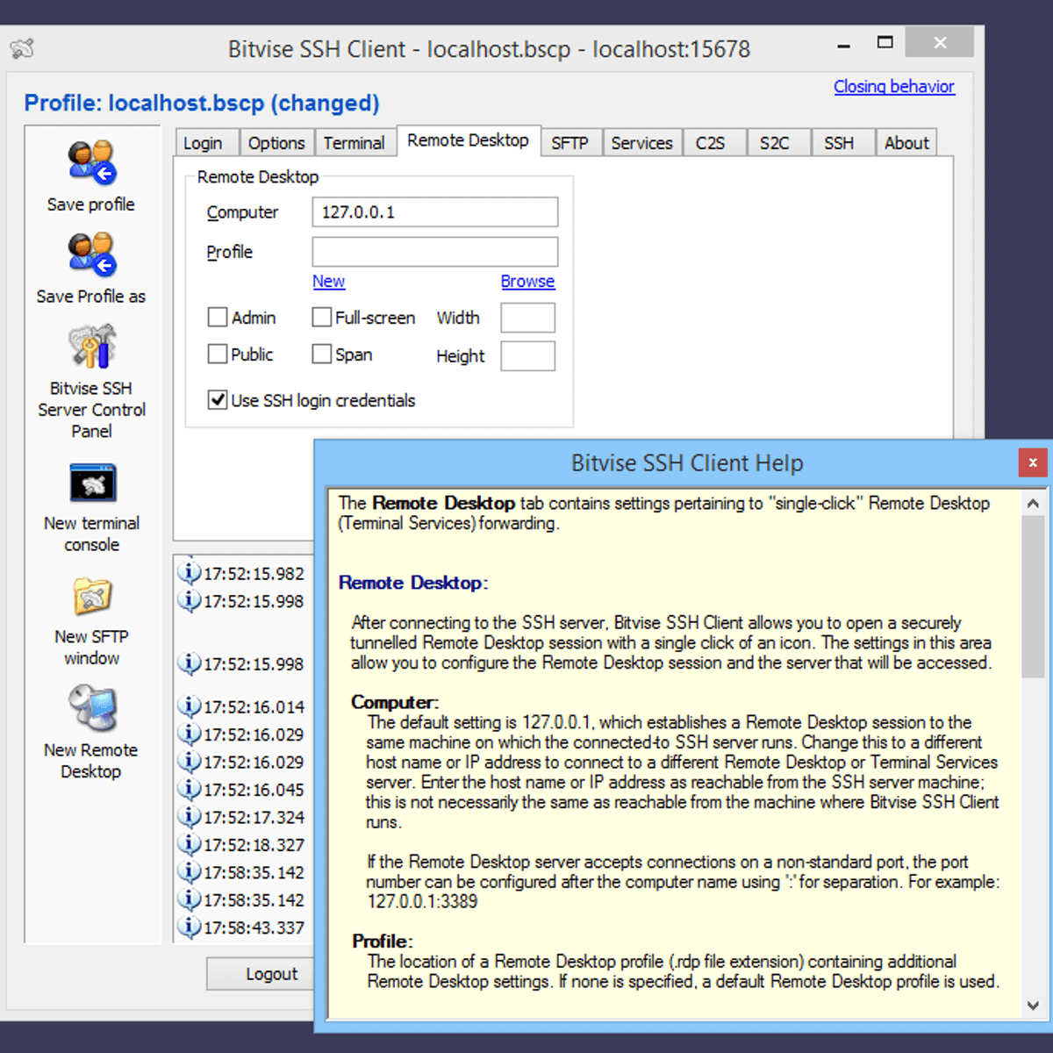Click info icon for log entry 17:52:15.982
The image size is (1053, 1053).
tap(189, 573)
